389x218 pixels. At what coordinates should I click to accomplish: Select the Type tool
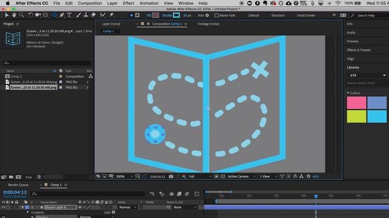coord(69,15)
